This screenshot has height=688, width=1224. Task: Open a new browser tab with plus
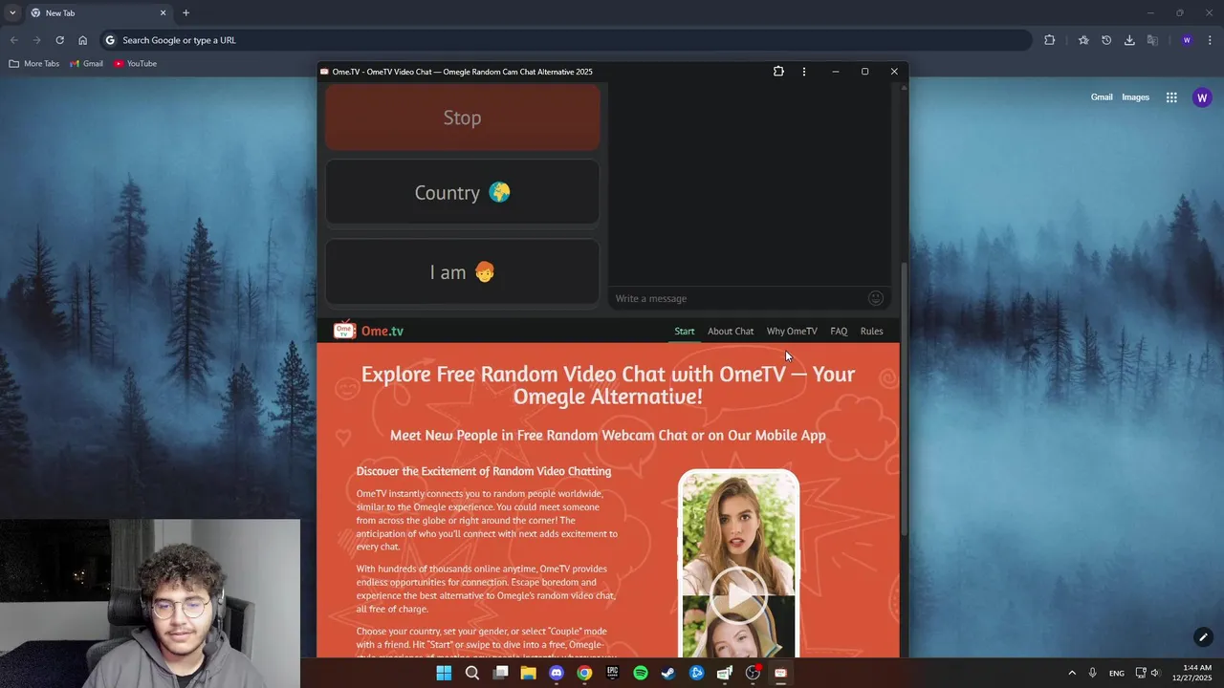click(x=186, y=13)
